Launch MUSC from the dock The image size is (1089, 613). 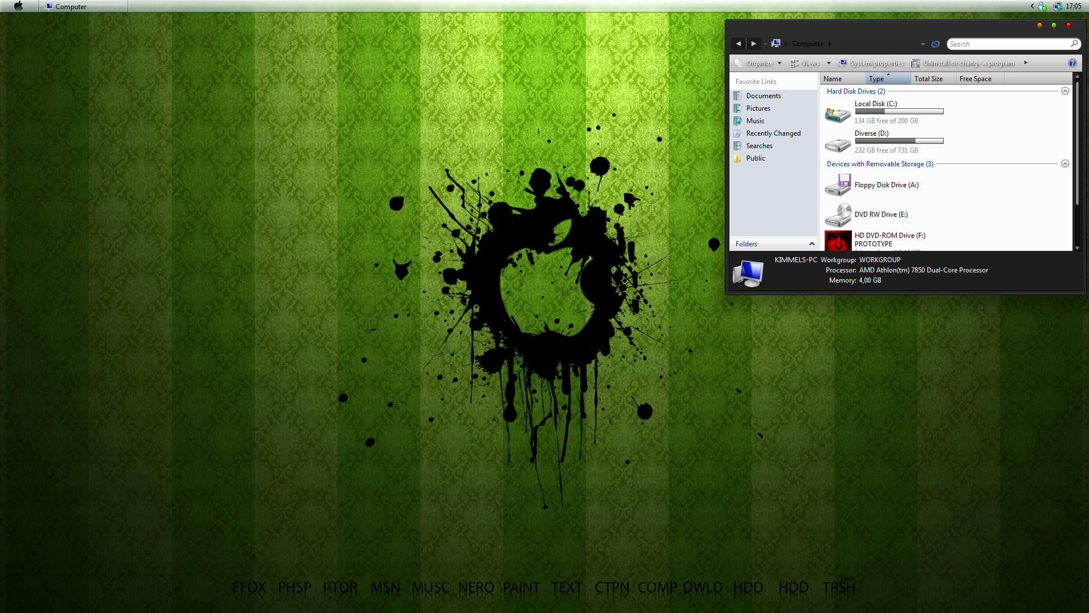[x=430, y=587]
